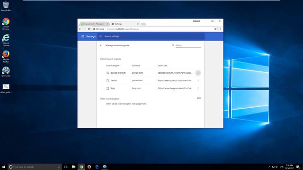Viewport: 303px width, 170px height.
Task: Click the volume icon in system tray
Action: [276, 167]
